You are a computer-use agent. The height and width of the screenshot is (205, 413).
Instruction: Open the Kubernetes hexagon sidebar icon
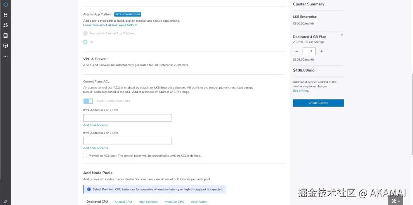pyautogui.click(x=5, y=5)
